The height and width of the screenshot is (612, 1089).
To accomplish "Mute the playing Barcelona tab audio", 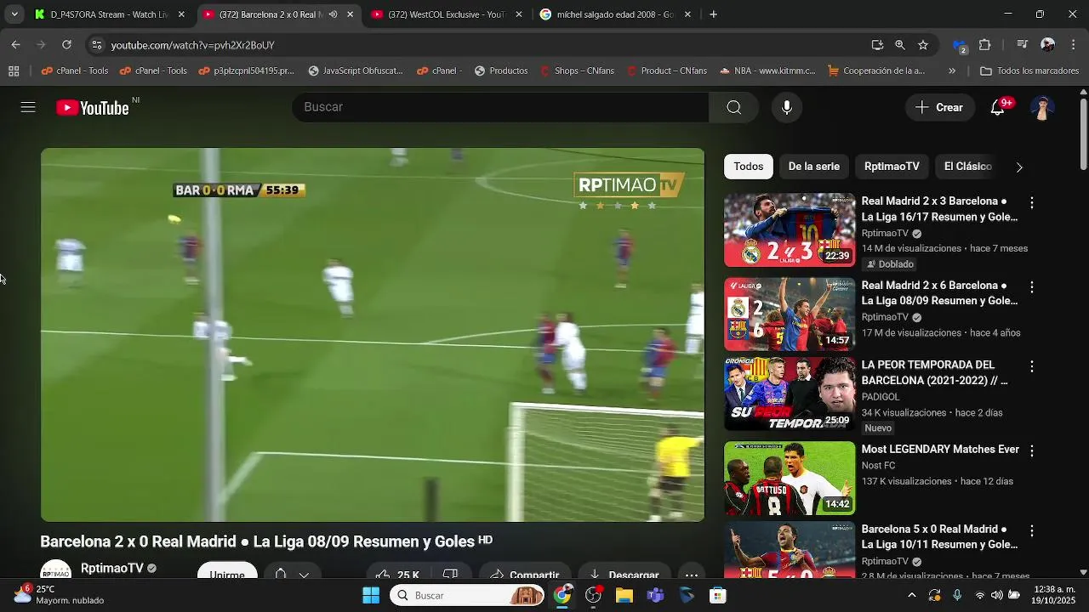I will tap(333, 14).
